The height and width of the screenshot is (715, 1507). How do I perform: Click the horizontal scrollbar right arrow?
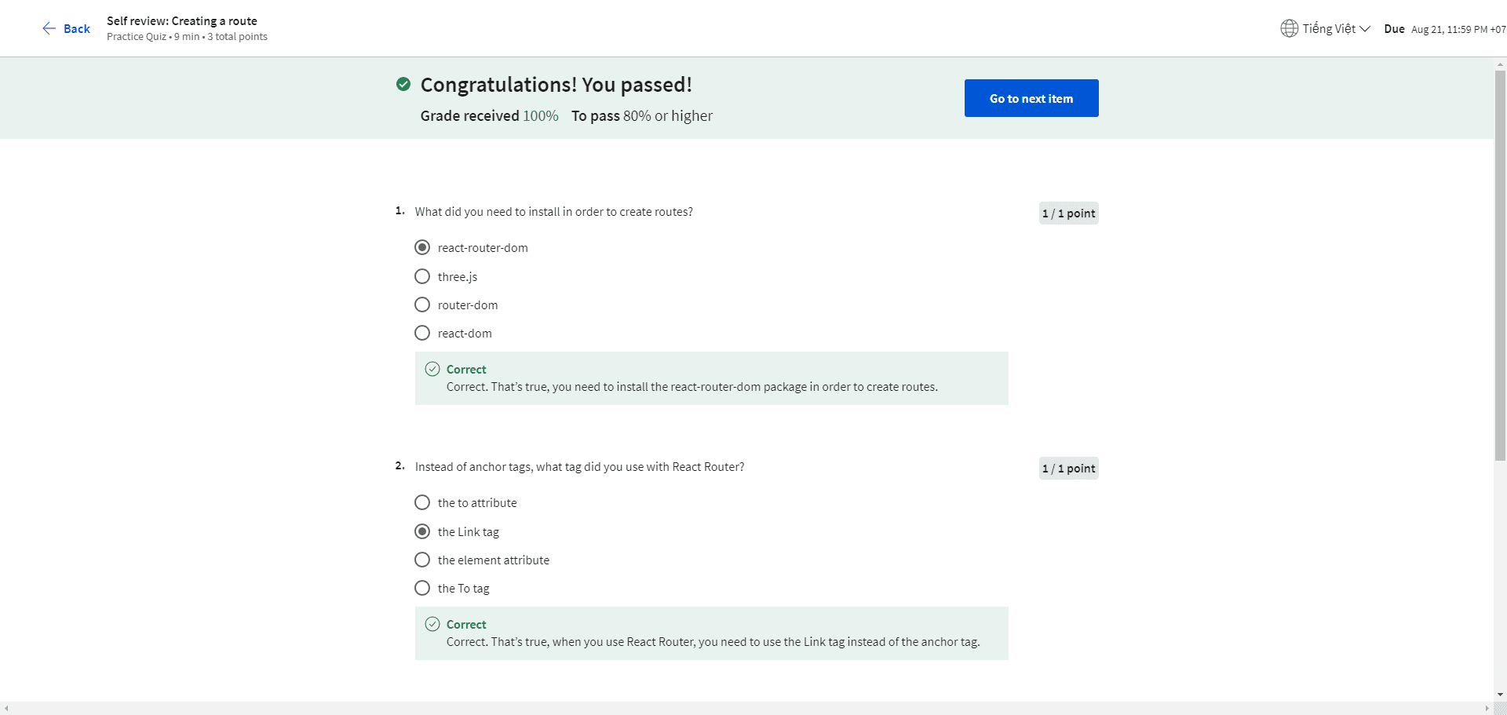coord(1487,708)
